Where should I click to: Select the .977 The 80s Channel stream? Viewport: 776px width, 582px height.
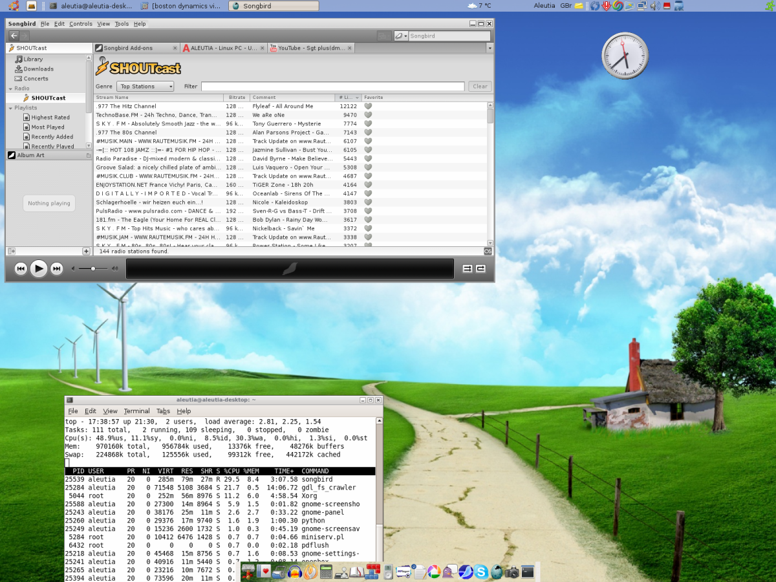tap(290, 133)
